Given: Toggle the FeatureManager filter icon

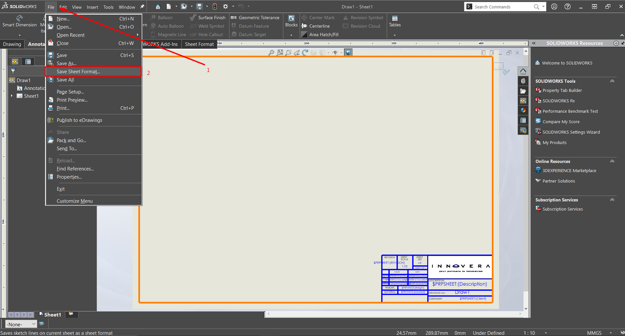Looking at the screenshot, I should (x=13, y=71).
